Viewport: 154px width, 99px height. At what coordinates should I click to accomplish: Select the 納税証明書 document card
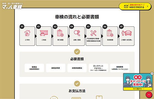56,68
